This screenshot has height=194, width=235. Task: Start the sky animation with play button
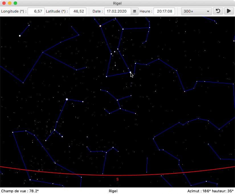tap(229, 11)
